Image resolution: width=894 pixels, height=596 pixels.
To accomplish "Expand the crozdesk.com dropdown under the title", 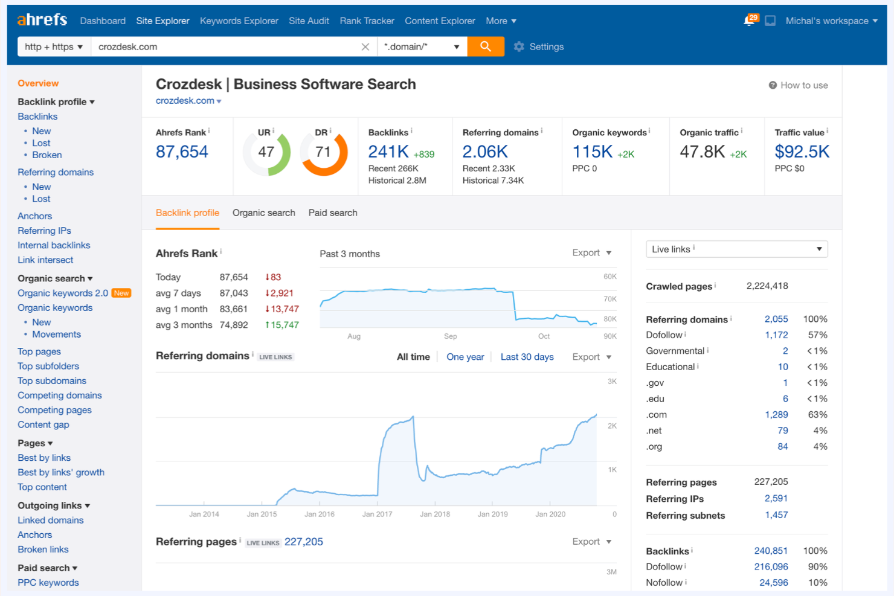I will pos(188,101).
